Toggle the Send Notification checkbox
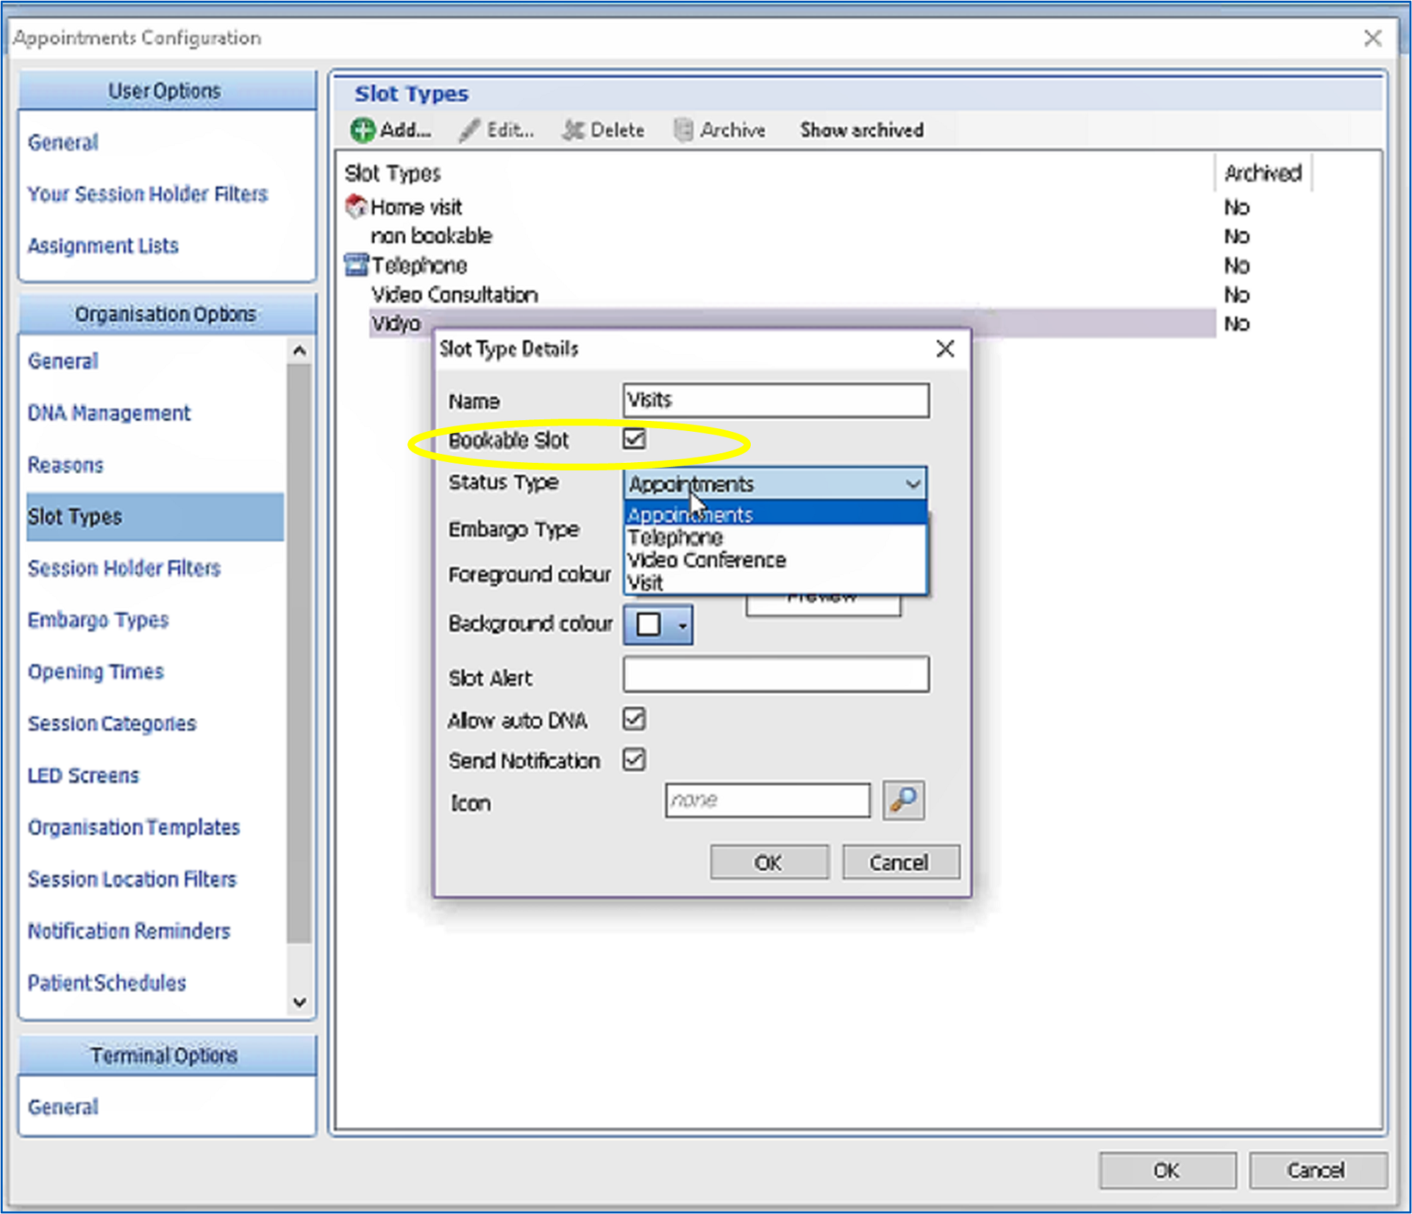The height and width of the screenshot is (1214, 1412). tap(634, 759)
